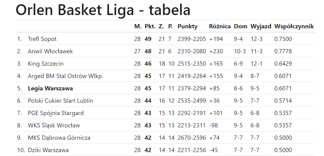
Task: Click the M. matches column header
Action: [138, 26]
